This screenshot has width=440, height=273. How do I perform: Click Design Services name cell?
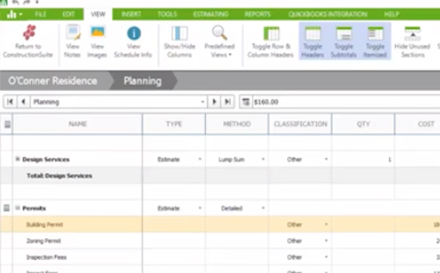pyautogui.click(x=78, y=159)
